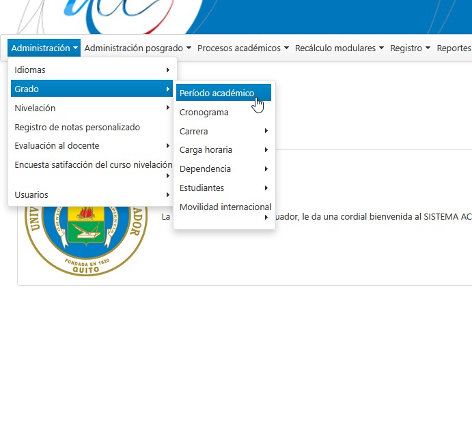Open Registro de notas personalizado

click(77, 128)
